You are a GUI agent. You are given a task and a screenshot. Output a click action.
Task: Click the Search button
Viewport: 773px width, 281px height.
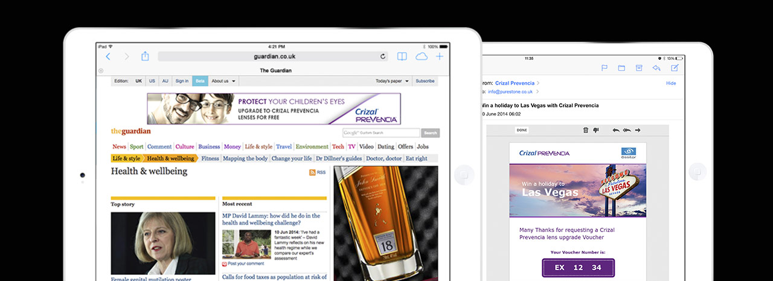tap(430, 133)
